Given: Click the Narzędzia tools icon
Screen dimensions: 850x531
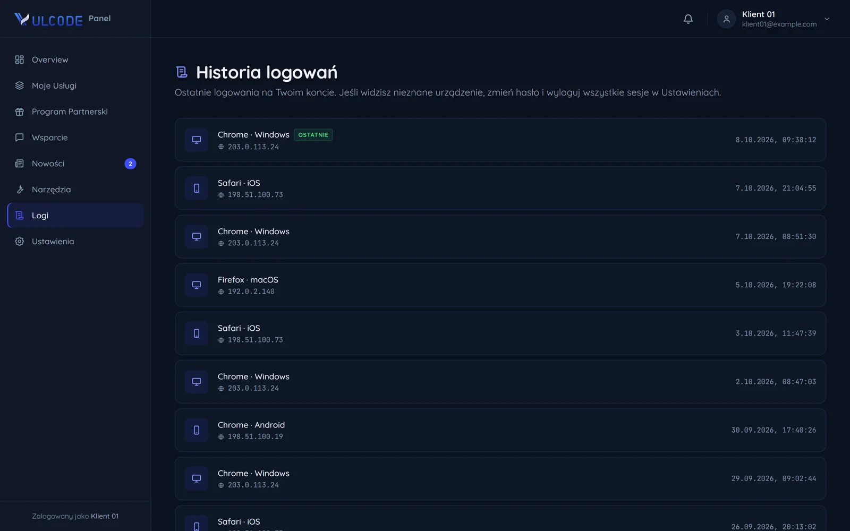Looking at the screenshot, I should (20, 190).
